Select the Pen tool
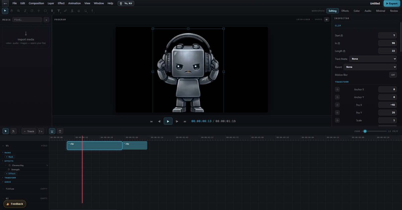The image size is (402, 210). [52, 11]
